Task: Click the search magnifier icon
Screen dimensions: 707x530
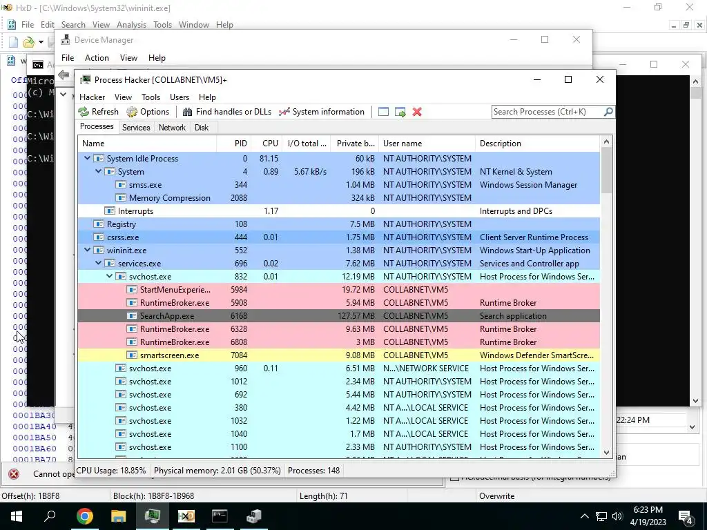Action: click(608, 111)
